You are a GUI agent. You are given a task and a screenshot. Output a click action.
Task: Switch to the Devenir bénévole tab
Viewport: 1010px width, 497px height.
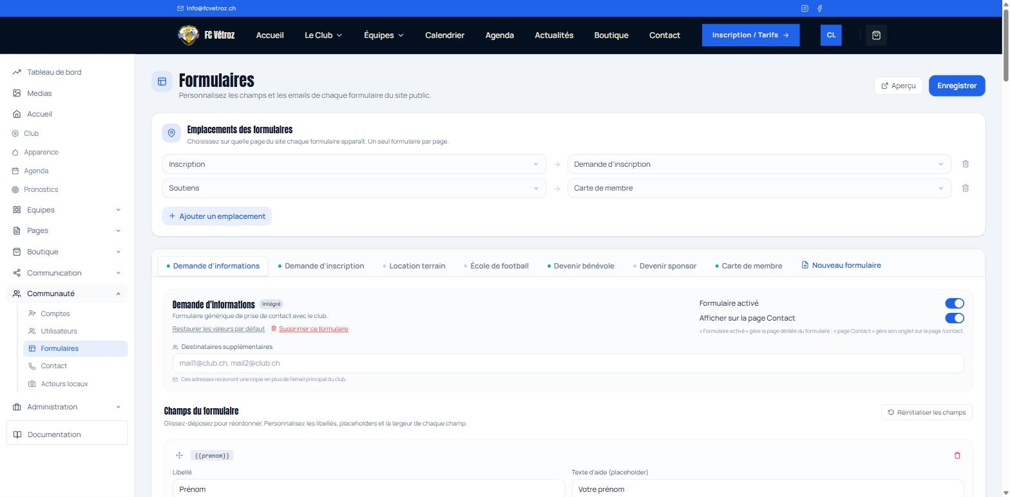pyautogui.click(x=580, y=266)
